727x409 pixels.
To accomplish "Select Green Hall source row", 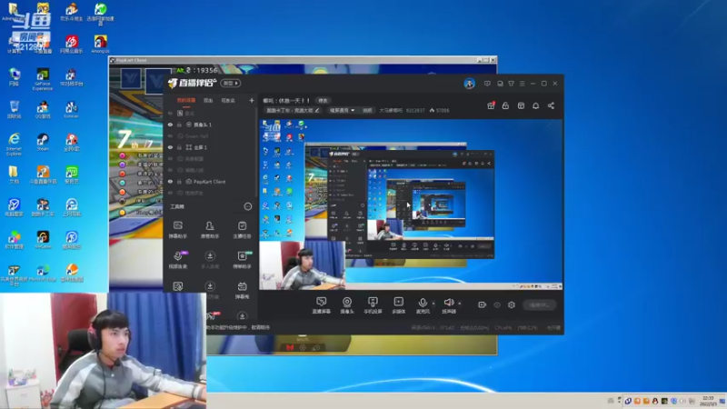I will pyautogui.click(x=210, y=136).
